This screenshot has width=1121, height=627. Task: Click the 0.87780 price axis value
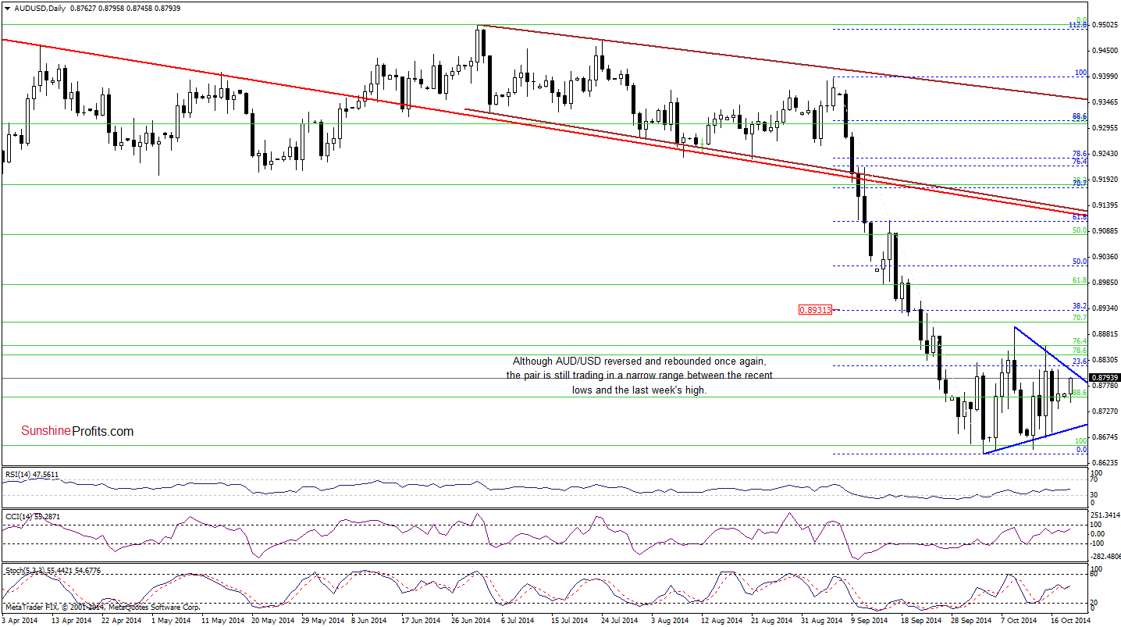click(x=1103, y=385)
